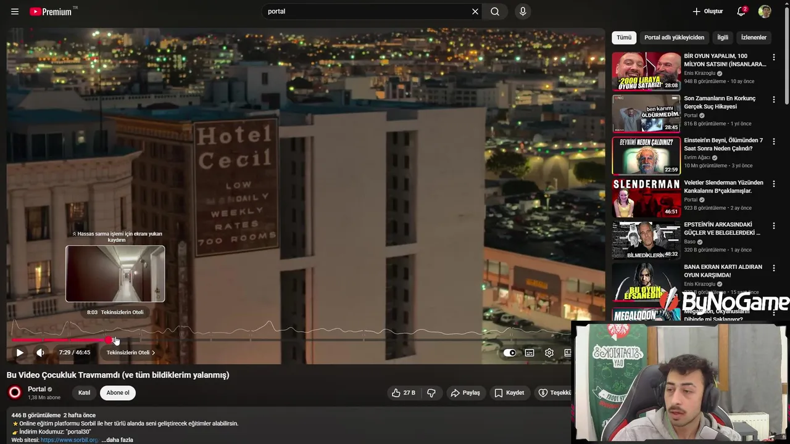Open more options for BİR OYUN YAPALIM
790x444 pixels.
point(774,57)
